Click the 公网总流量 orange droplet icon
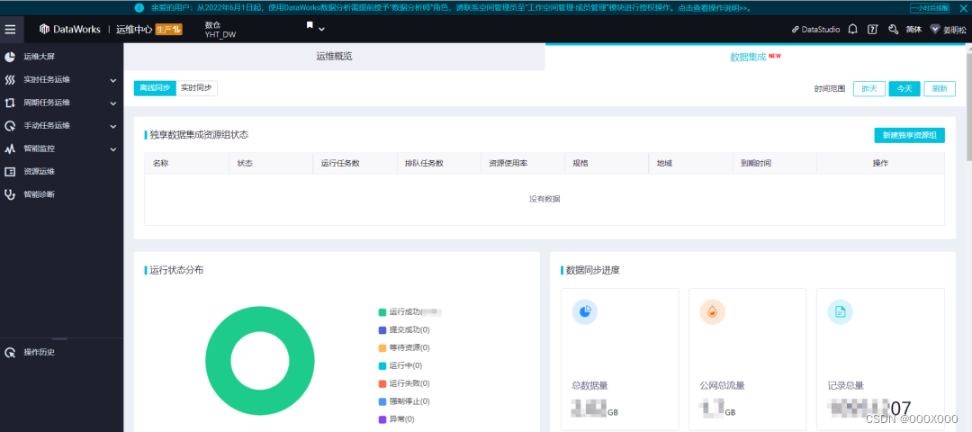 pos(712,312)
